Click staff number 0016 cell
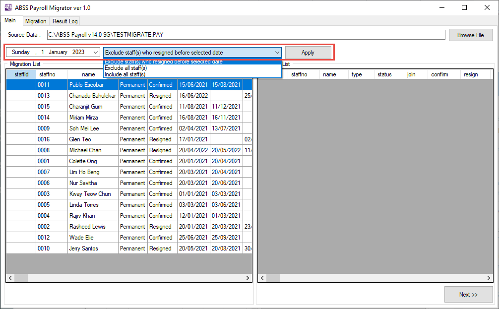This screenshot has width=499, height=309. (52, 139)
